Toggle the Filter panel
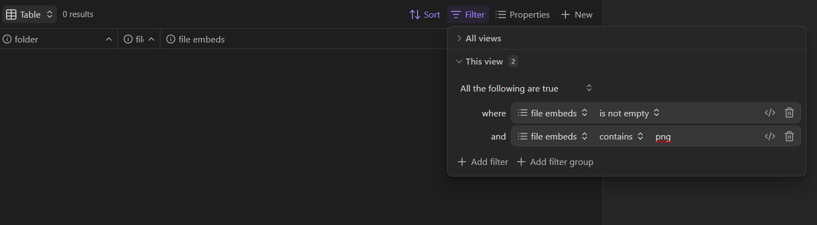This screenshot has height=225, width=817. (468, 15)
